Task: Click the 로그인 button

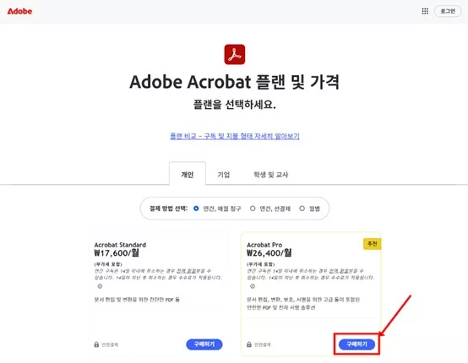Action: click(448, 11)
